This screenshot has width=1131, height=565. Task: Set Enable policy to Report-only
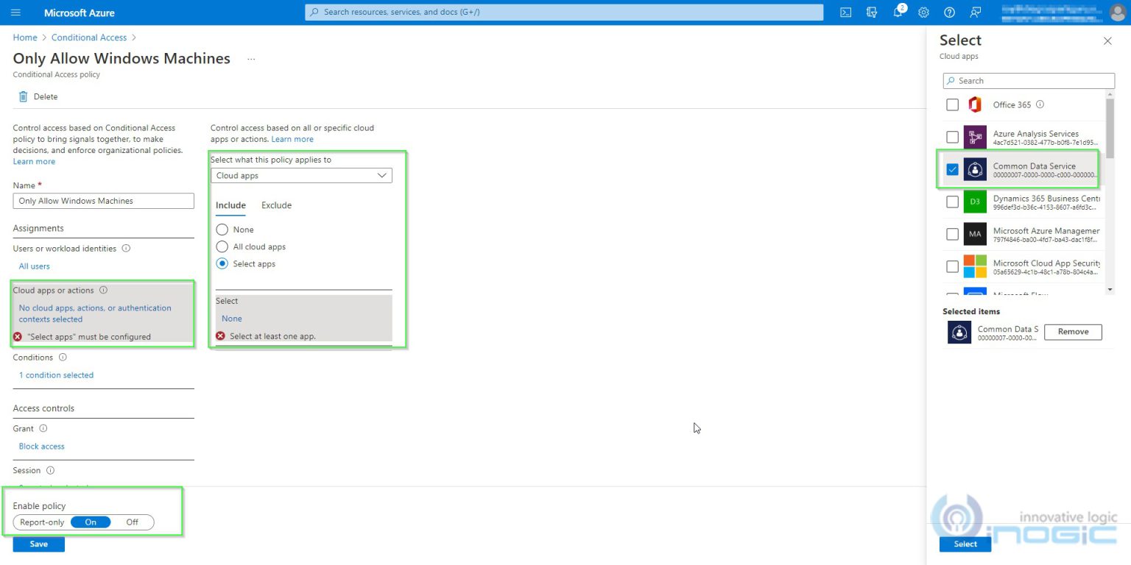[41, 522]
